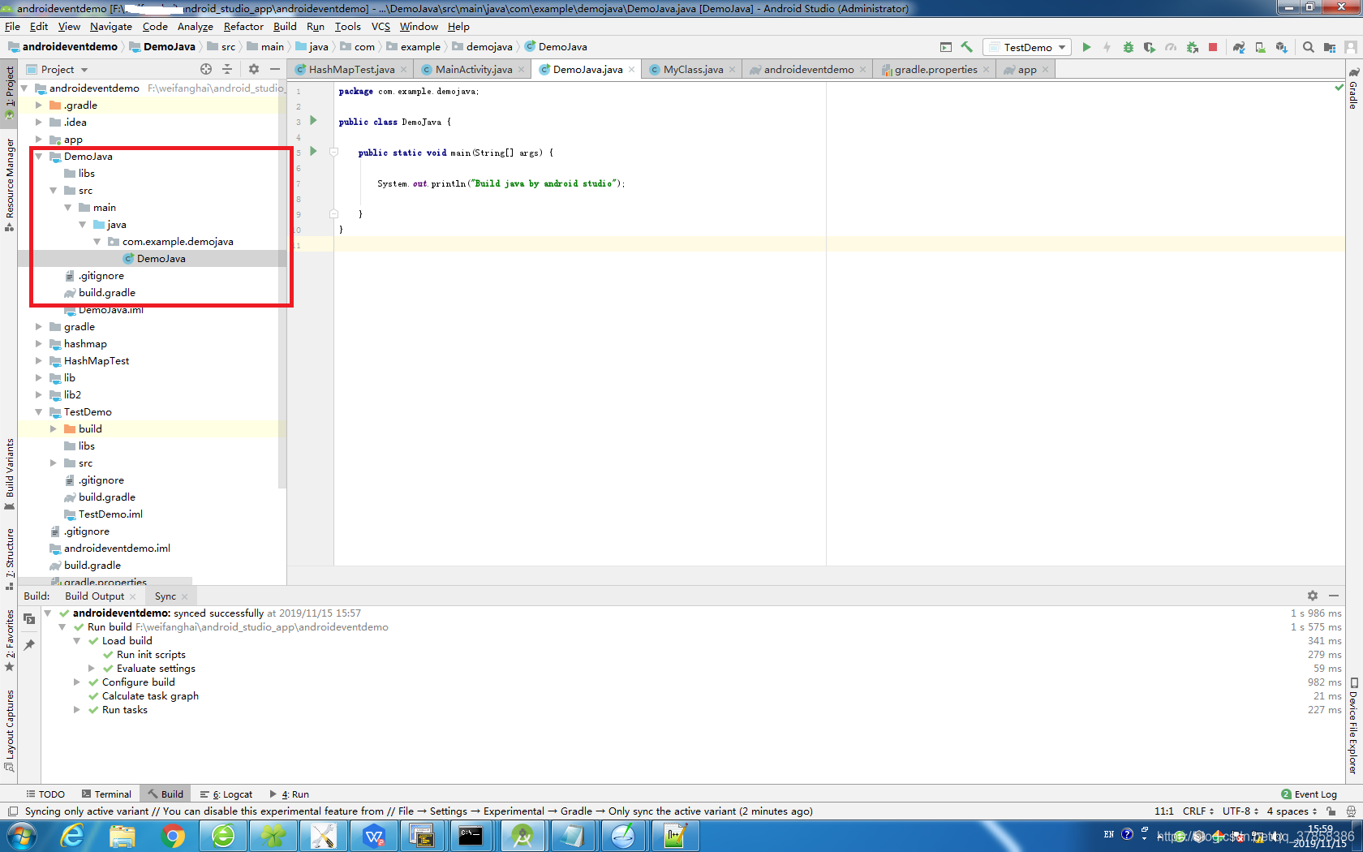Open Build panel settings gear
The height and width of the screenshot is (852, 1363).
click(1313, 596)
